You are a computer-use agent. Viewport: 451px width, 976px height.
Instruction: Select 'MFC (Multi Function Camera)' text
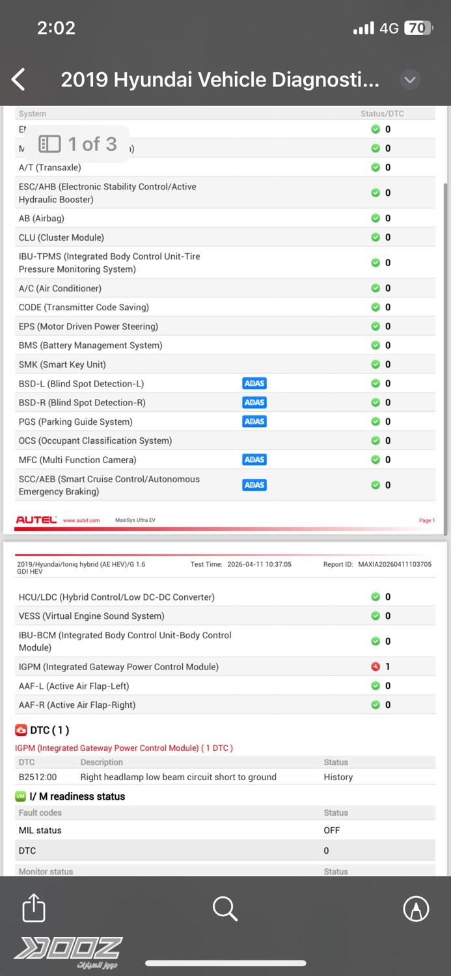click(77, 459)
